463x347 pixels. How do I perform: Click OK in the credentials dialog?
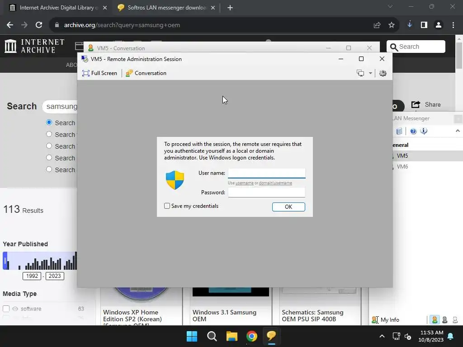[288, 207]
